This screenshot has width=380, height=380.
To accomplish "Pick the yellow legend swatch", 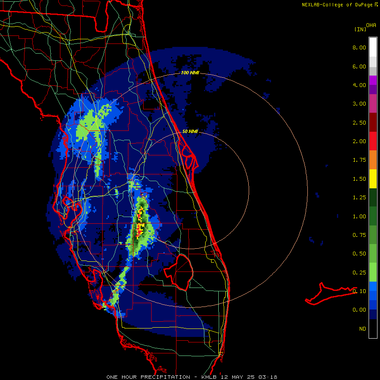I will [373, 179].
